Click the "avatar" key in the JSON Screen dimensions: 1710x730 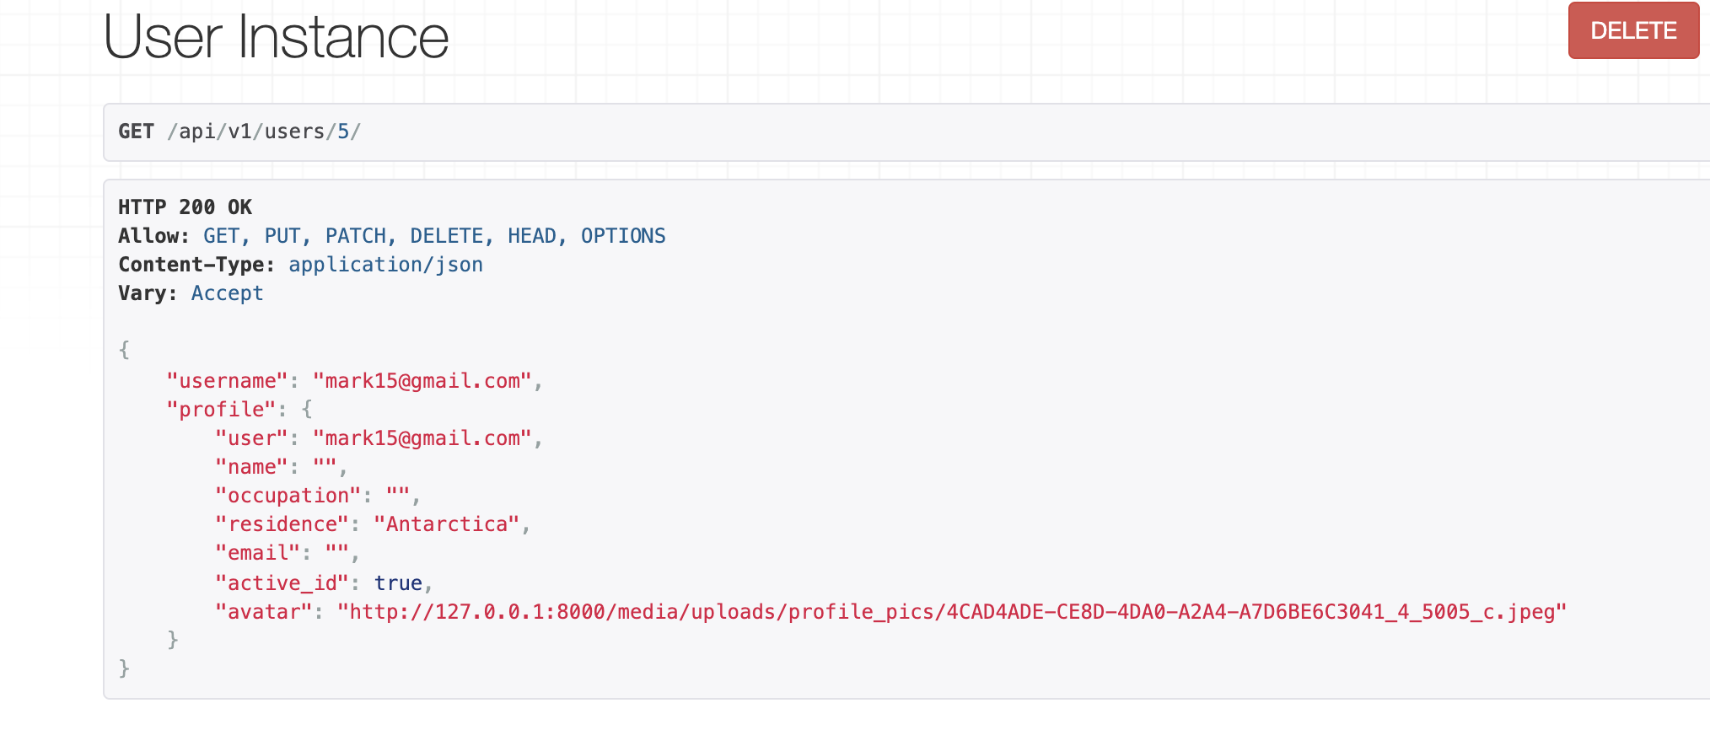pos(264,612)
